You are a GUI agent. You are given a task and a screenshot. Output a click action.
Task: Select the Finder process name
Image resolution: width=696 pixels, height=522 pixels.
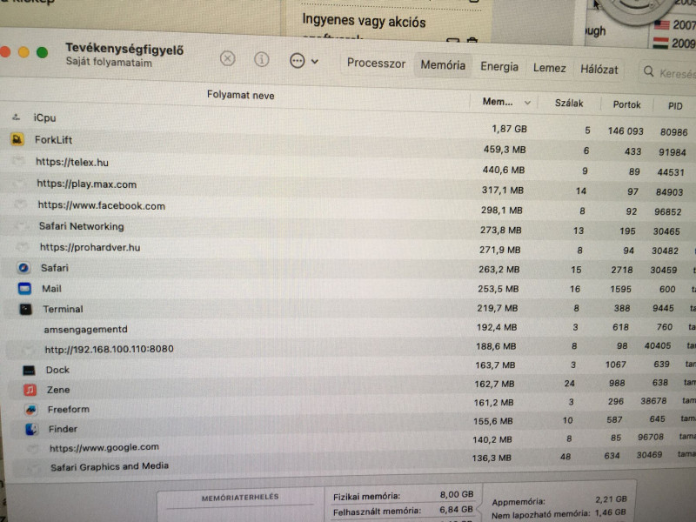(x=63, y=429)
